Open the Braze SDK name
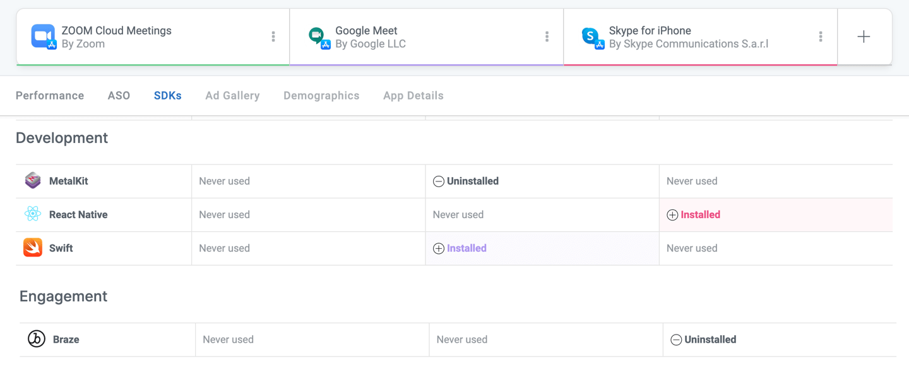Screen dimensions: 909x378 (x=66, y=340)
